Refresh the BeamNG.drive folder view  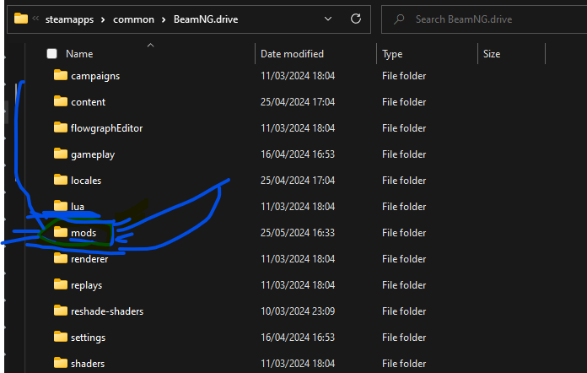(356, 18)
